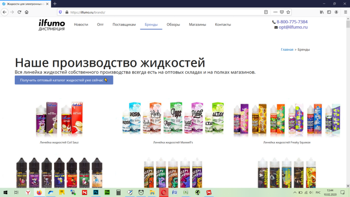Open Firefox hamburger menu
This screenshot has width=350, height=197.
[345, 12]
